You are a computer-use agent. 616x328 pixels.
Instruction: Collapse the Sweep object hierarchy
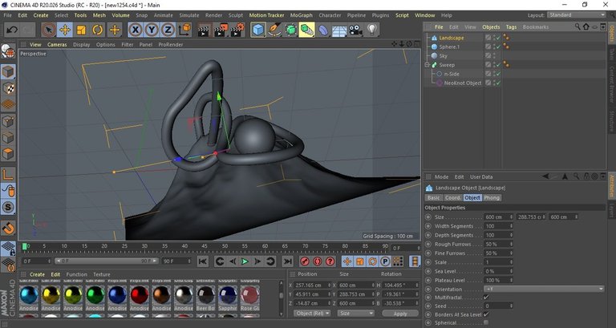click(x=427, y=65)
